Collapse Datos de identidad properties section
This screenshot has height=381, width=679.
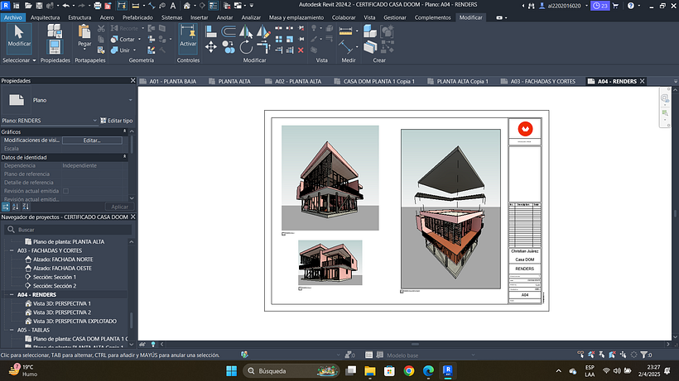point(125,157)
